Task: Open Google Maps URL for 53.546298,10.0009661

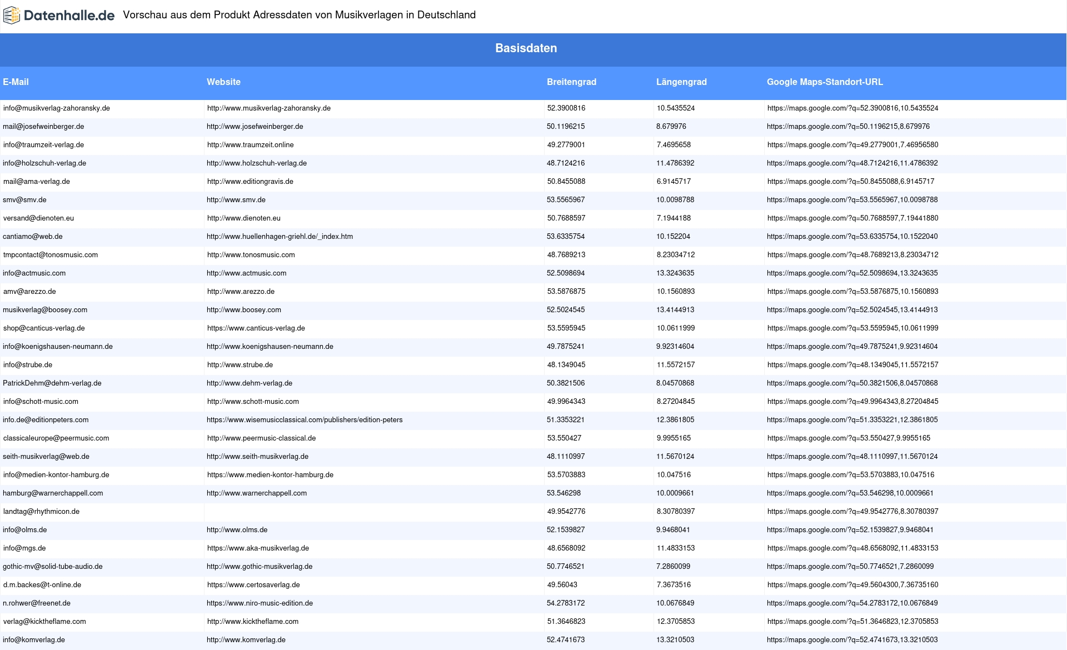Action: click(x=850, y=493)
